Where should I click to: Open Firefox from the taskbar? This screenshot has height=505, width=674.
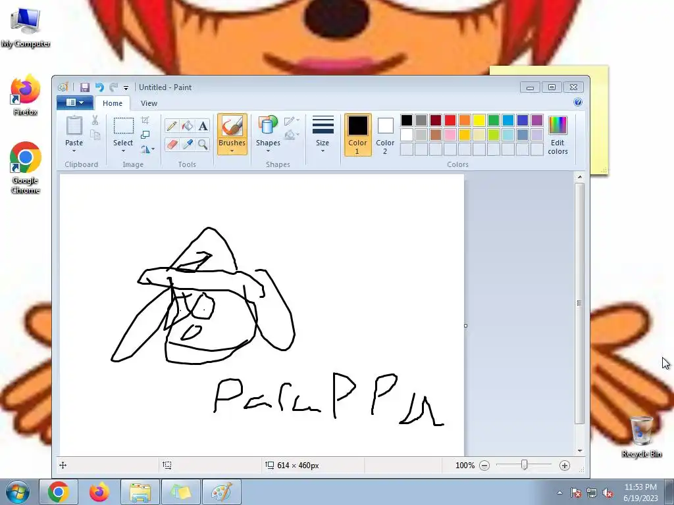pyautogui.click(x=99, y=492)
